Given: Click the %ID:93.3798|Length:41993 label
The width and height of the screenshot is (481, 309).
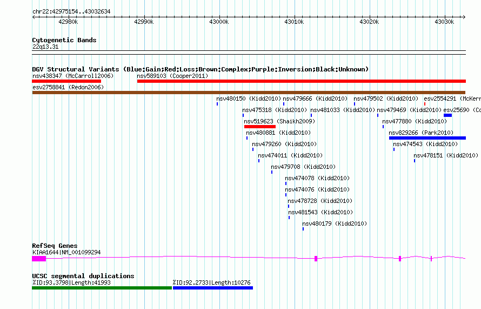Looking at the screenshot, I should click(71, 282).
